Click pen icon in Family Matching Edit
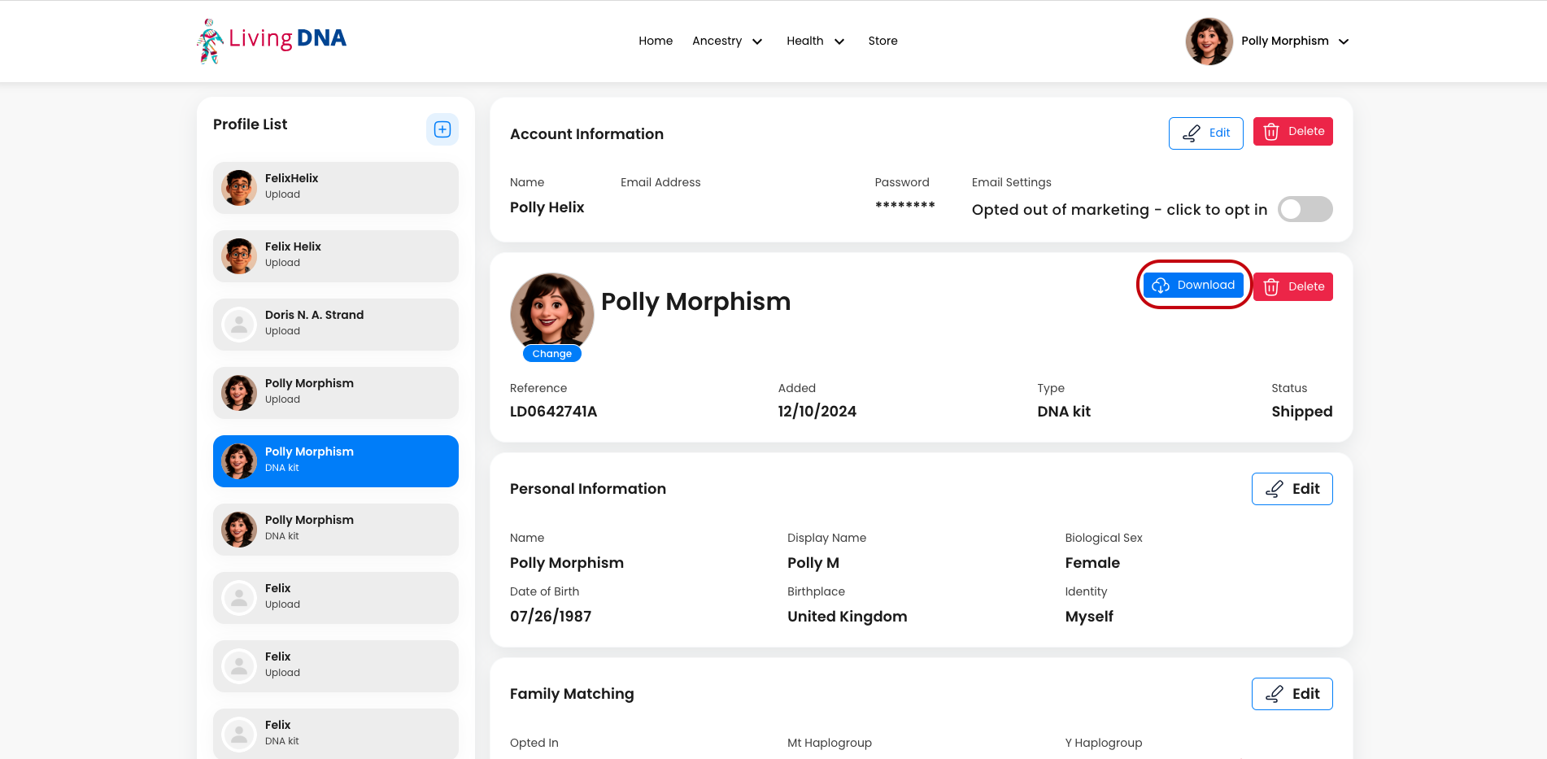Viewport: 1547px width, 759px height. (1275, 694)
